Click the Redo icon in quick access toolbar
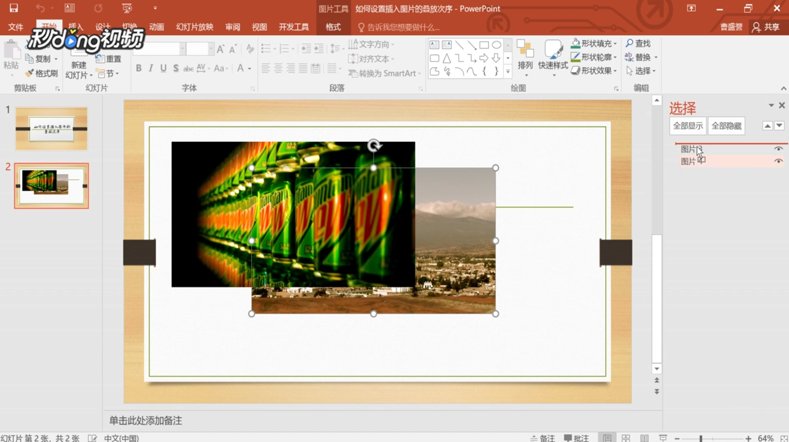The width and height of the screenshot is (789, 442). point(98,8)
